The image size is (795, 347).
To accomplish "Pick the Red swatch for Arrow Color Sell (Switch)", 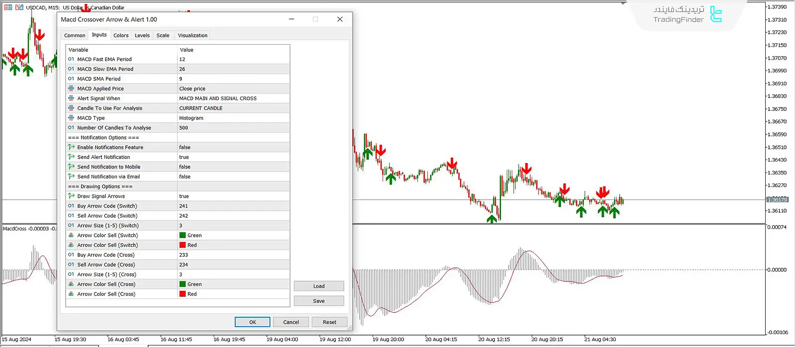I will click(182, 245).
